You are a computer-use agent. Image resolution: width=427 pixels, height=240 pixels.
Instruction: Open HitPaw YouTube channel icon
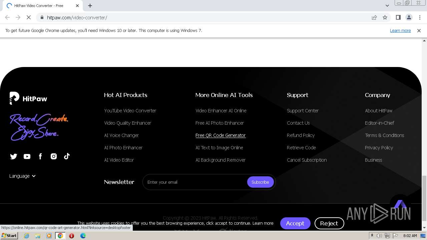[27, 156]
